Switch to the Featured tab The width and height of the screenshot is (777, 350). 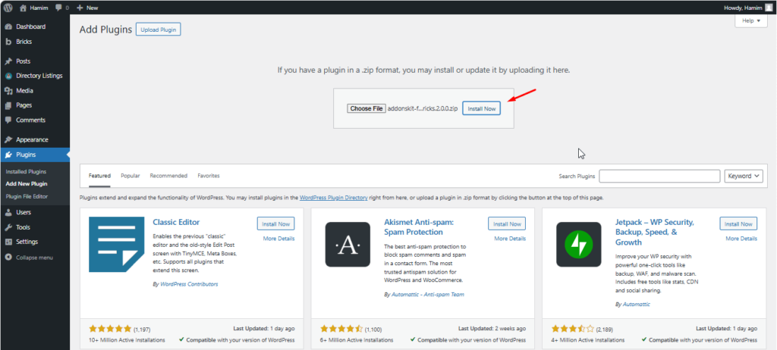tap(99, 176)
